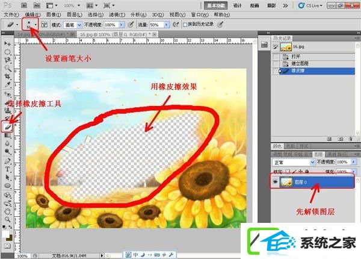
Task: Enable 抹到历史记录 checkbox
Action: (185, 25)
